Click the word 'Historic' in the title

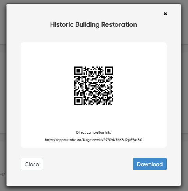click(x=62, y=24)
